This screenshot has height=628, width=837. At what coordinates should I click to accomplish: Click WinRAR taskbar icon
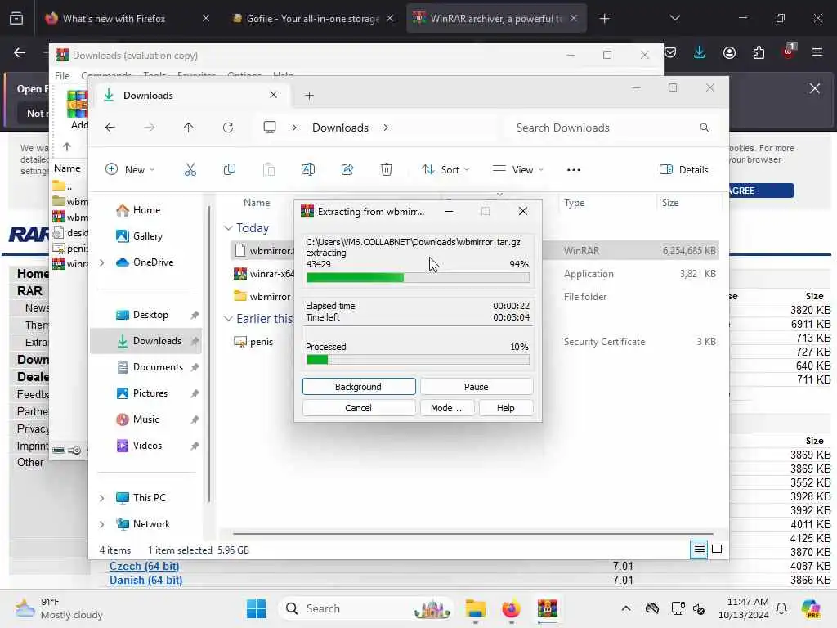[x=547, y=608]
